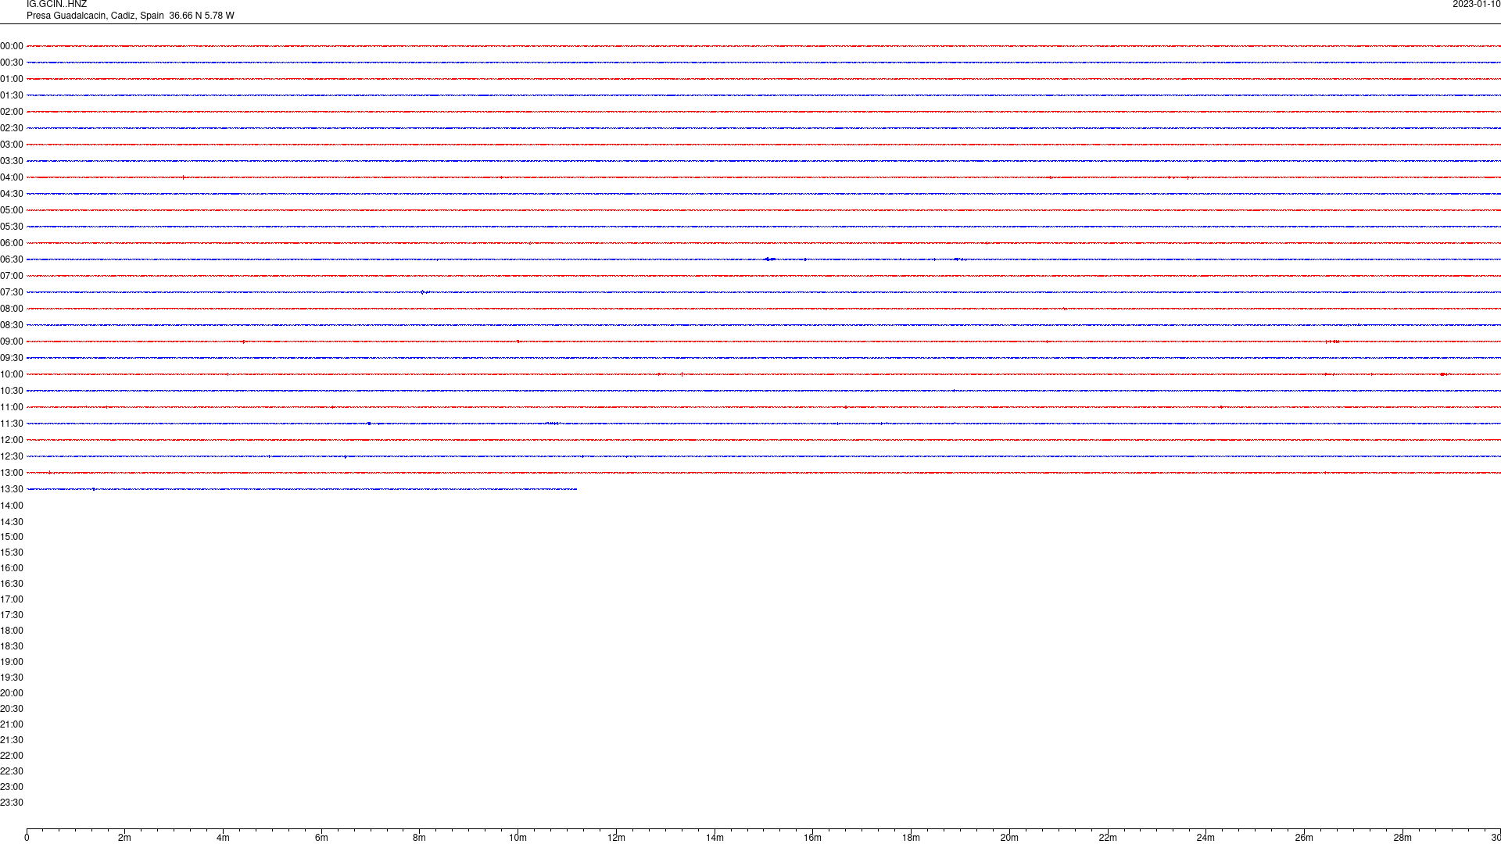Select the 03:00 row label
The image size is (1501, 844).
[12, 145]
